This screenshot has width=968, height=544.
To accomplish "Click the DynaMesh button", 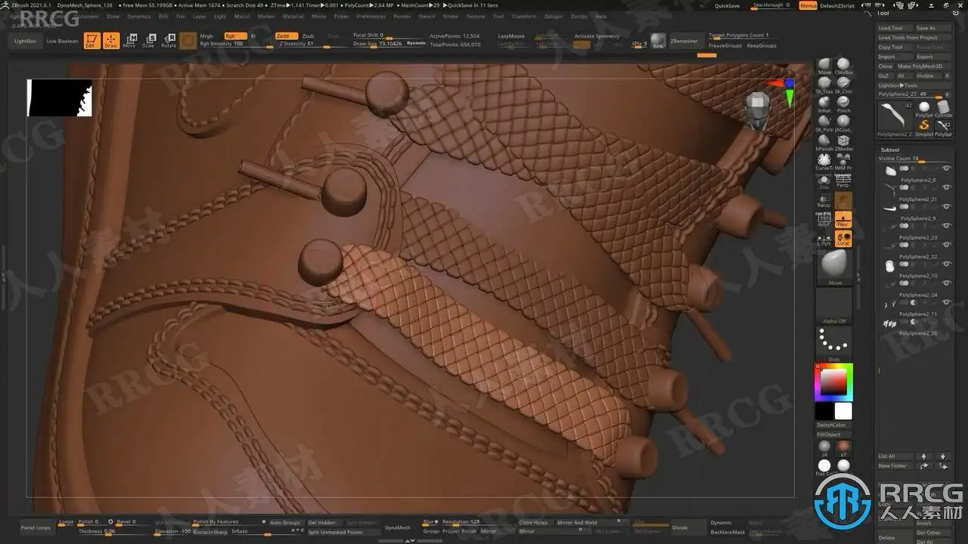I will click(397, 527).
